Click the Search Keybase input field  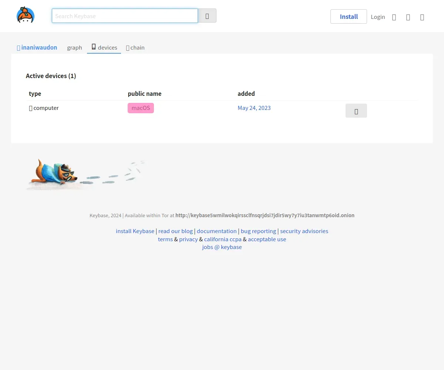pos(125,16)
